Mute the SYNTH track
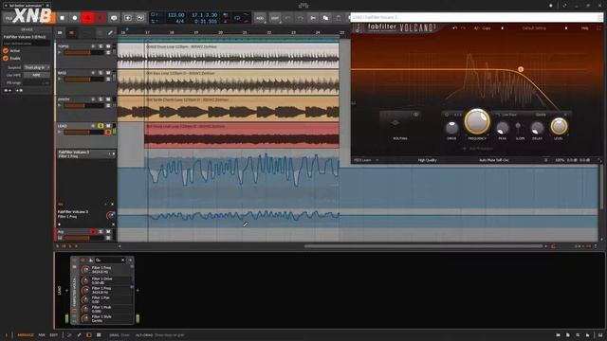The height and width of the screenshot is (341, 607). tap(108, 99)
